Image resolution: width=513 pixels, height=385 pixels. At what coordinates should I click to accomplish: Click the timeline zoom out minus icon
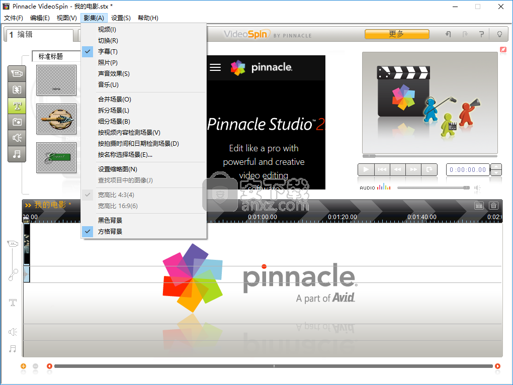point(35,366)
